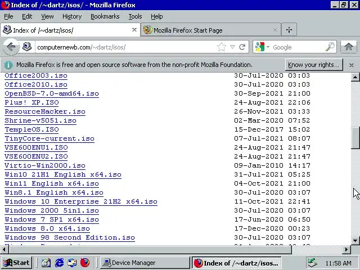Click the Show Desktop quick launch icon
The width and height of the screenshot is (360, 270).
(x=46, y=263)
